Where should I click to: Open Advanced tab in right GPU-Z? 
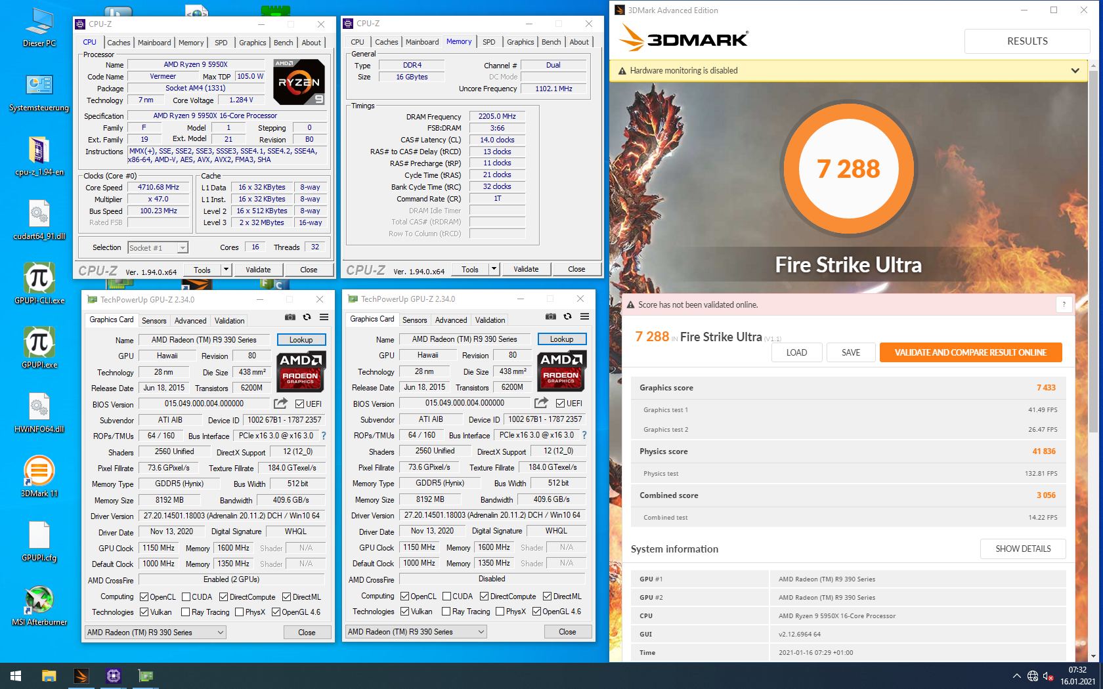point(451,320)
